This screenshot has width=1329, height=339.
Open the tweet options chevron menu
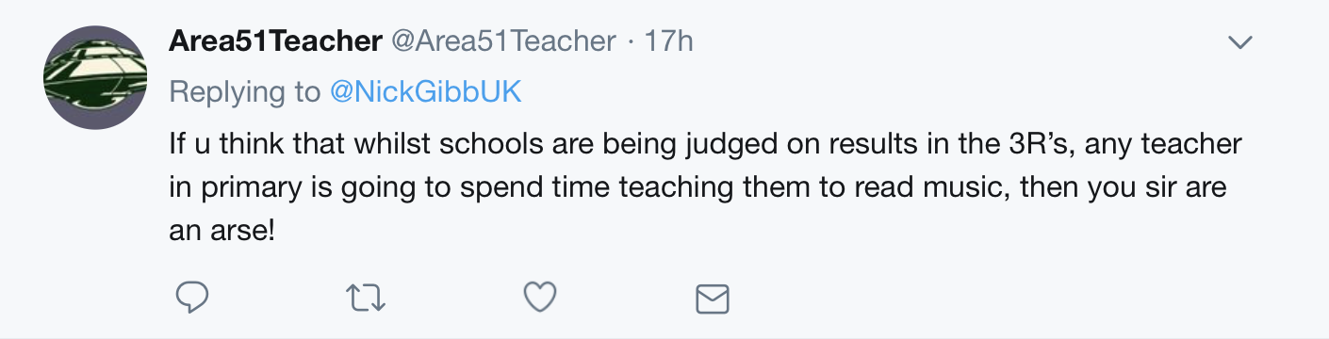pyautogui.click(x=1240, y=42)
